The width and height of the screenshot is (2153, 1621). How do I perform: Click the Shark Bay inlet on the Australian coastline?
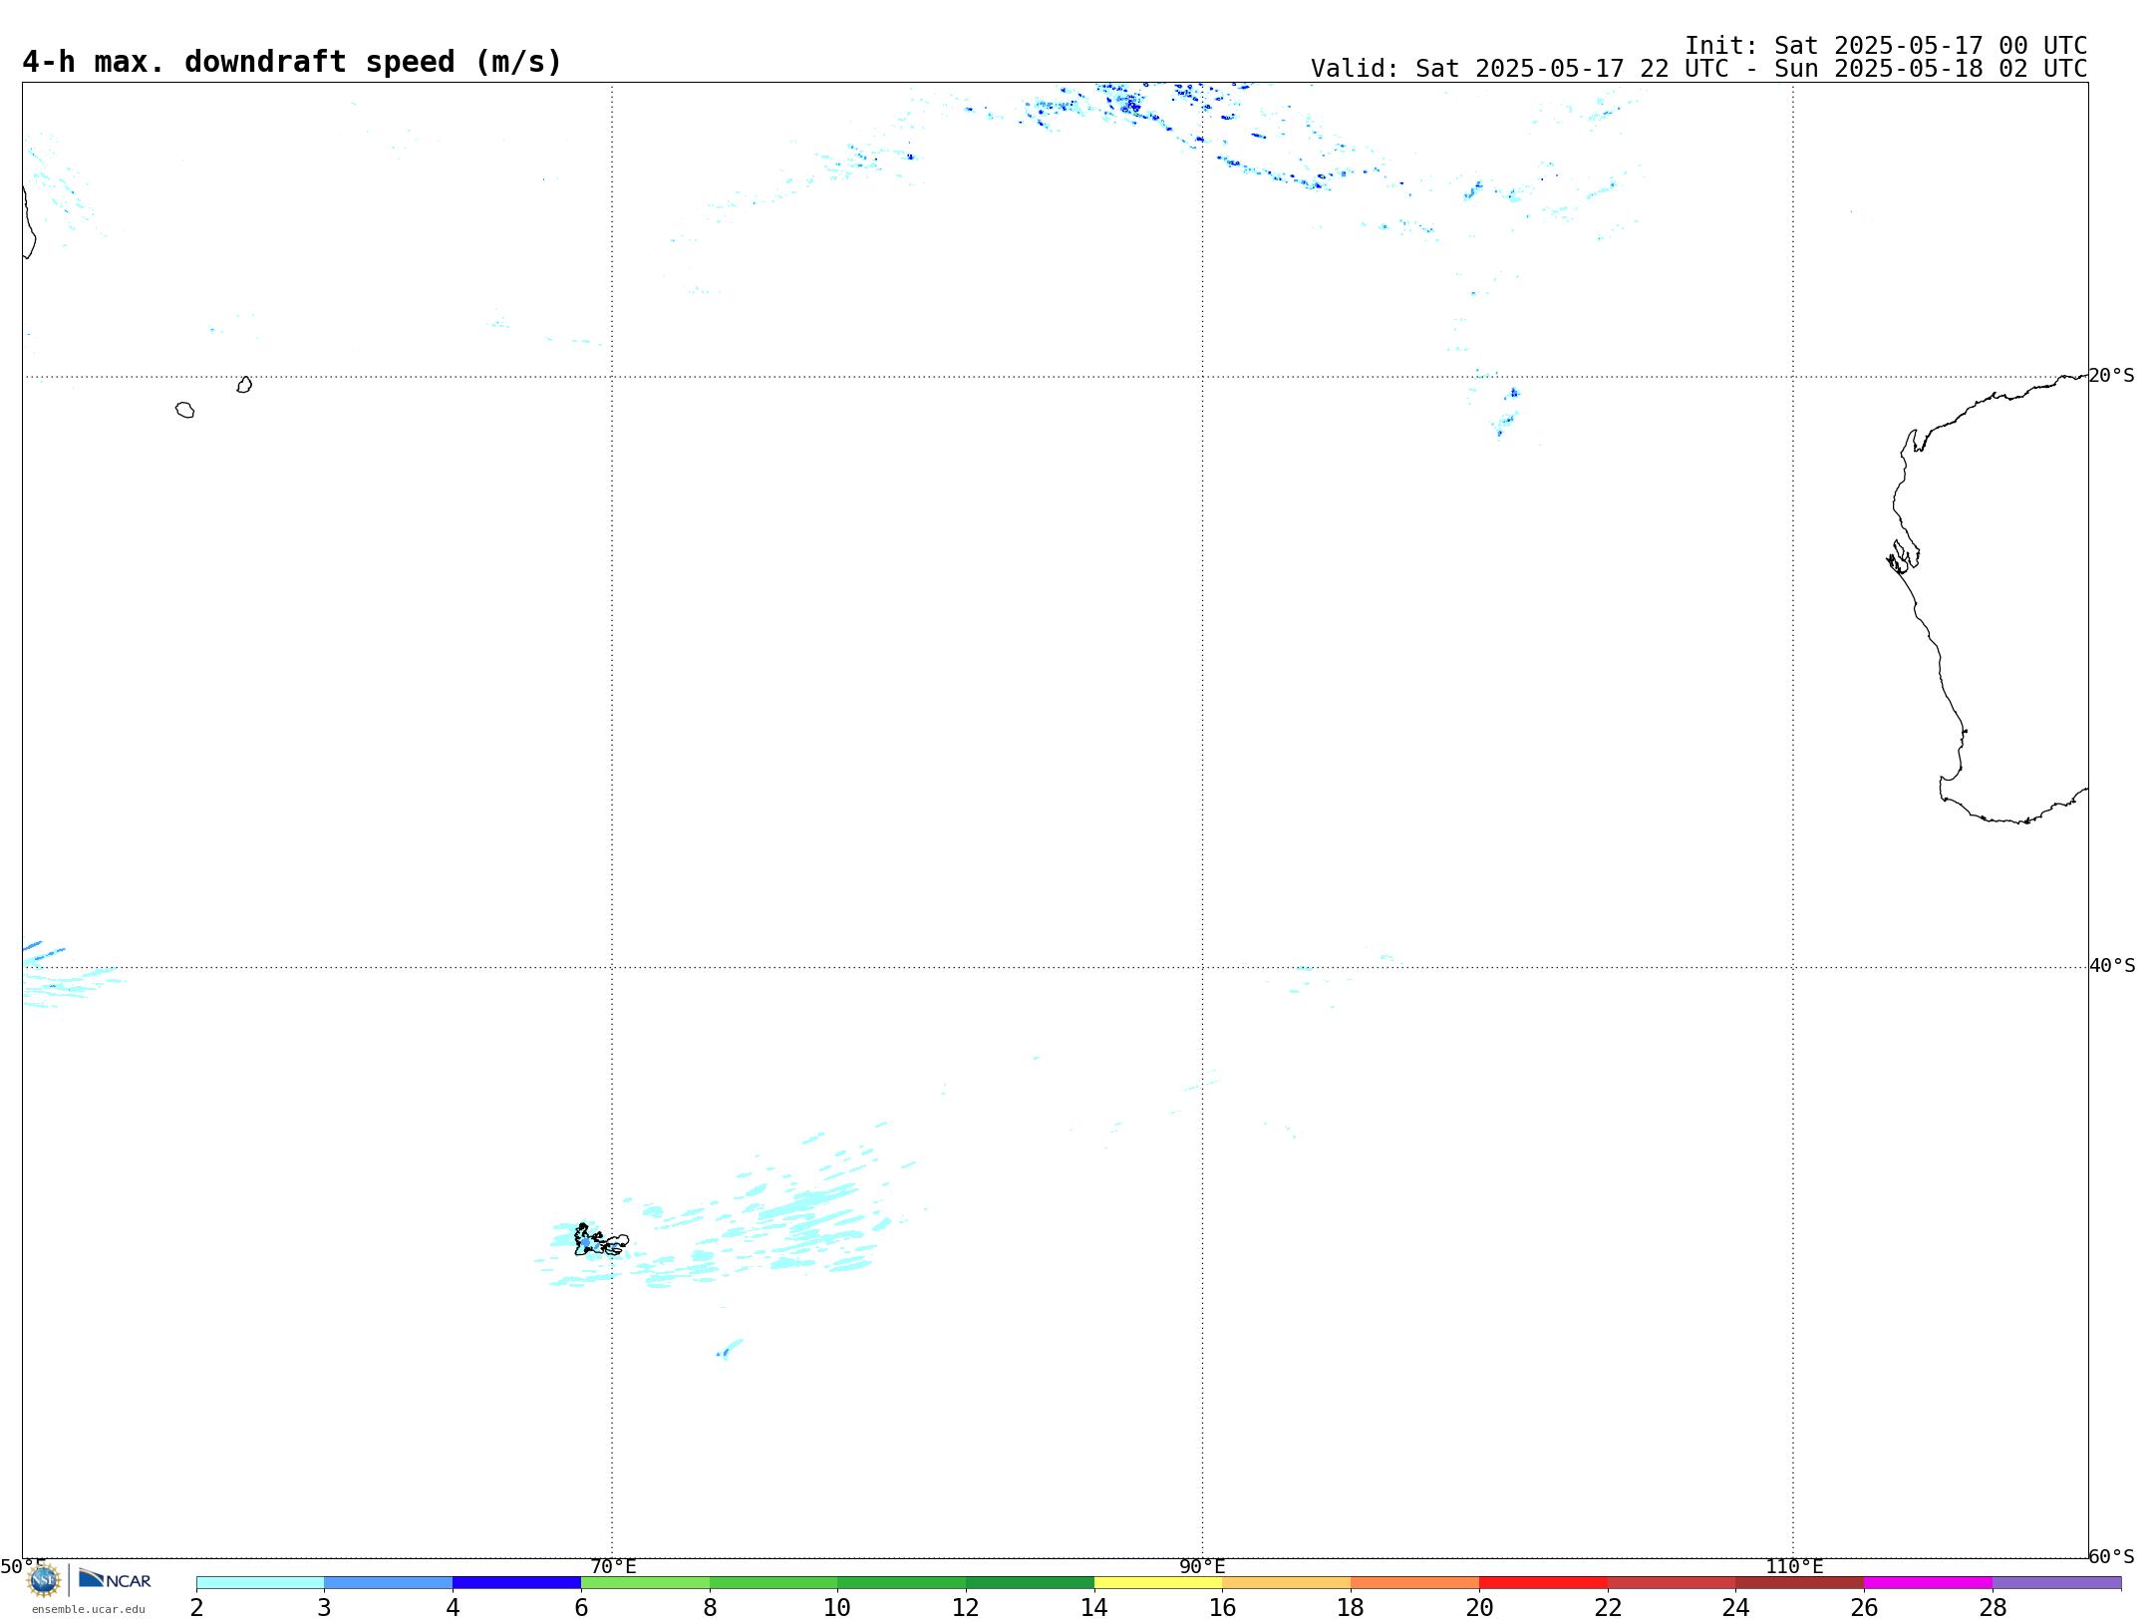(1903, 557)
